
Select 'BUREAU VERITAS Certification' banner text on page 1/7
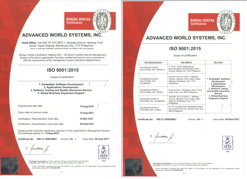click(78, 21)
